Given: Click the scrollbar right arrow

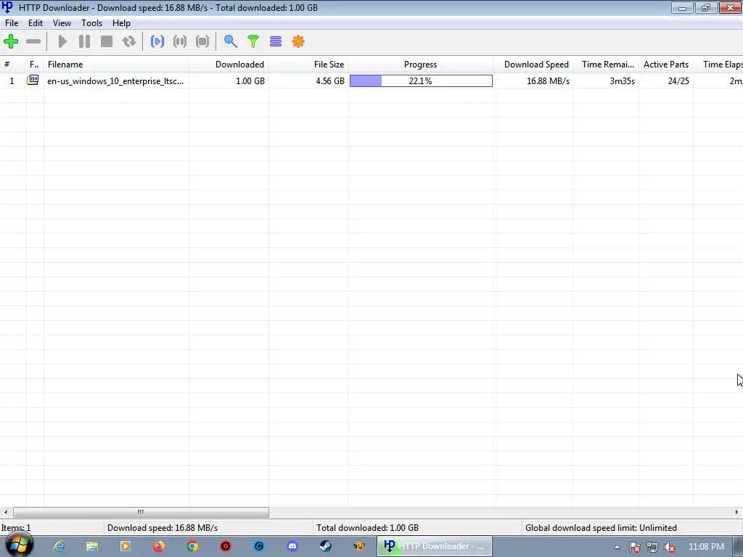Looking at the screenshot, I should click(737, 512).
